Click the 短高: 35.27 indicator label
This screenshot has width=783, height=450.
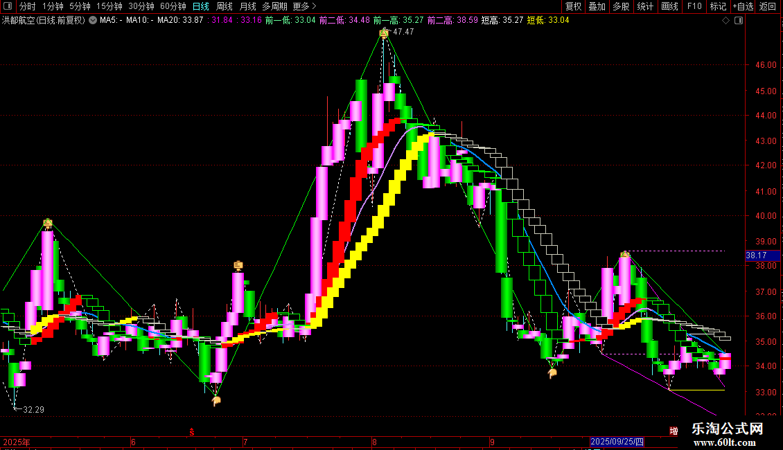502,20
